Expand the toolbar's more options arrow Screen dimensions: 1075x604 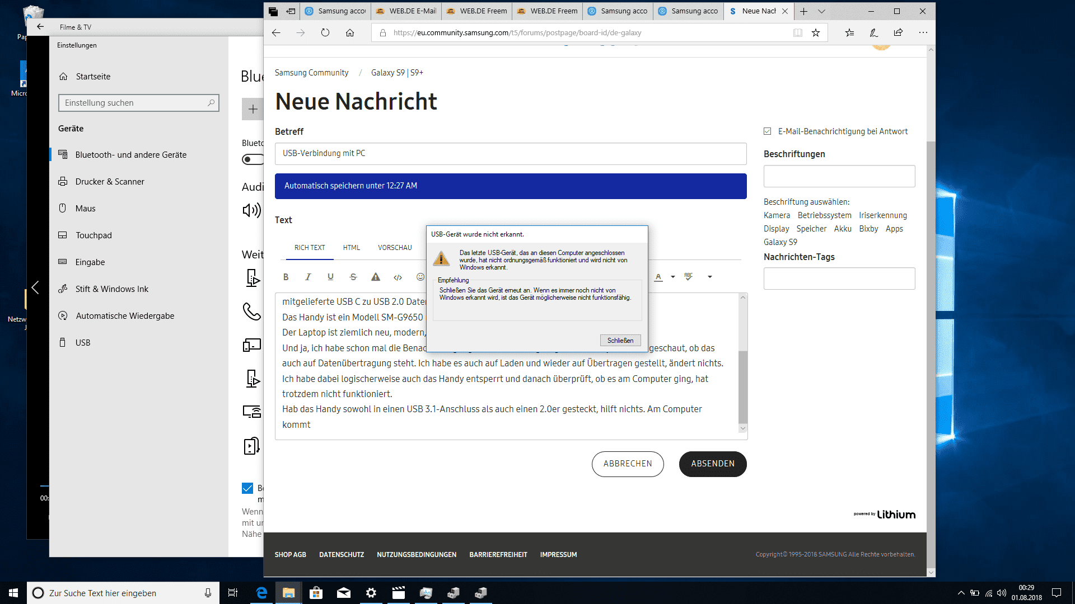709,277
